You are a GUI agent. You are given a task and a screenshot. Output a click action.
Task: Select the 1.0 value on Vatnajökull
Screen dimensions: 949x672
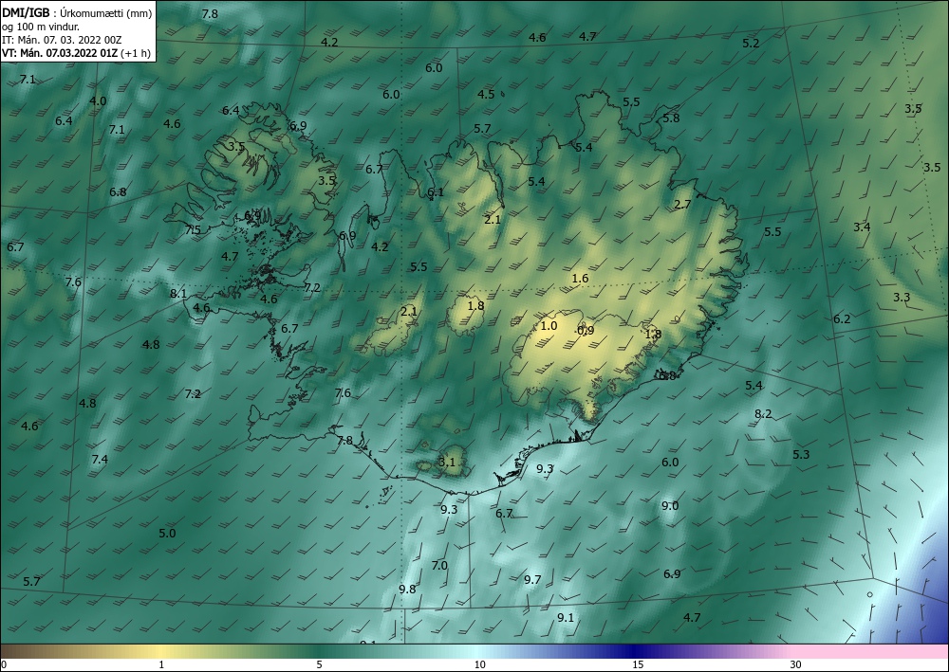549,326
